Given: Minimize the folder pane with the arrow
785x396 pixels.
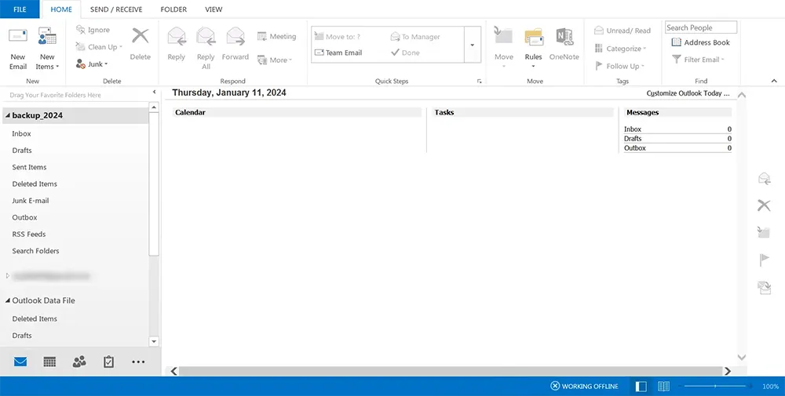Looking at the screenshot, I should pos(154,92).
